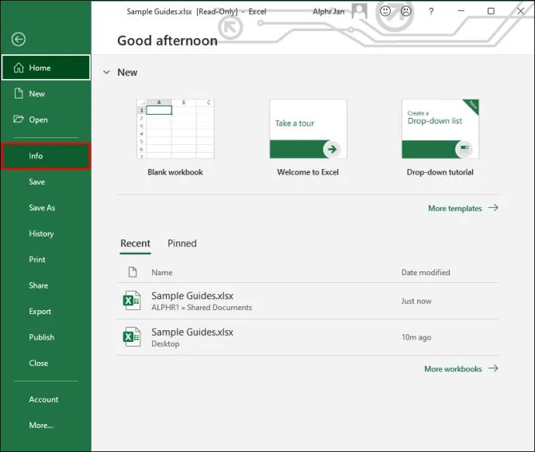Image resolution: width=535 pixels, height=452 pixels.
Task: Open the Welcome to Excel tour template
Action: (308, 129)
